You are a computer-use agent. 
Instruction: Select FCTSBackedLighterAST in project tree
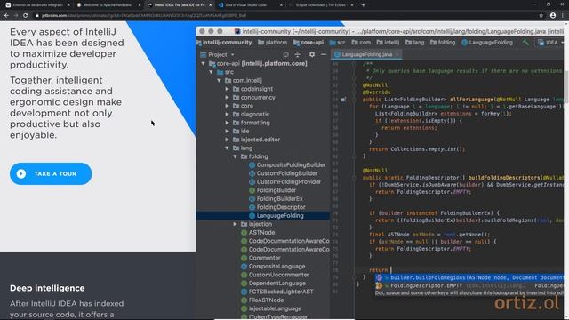coord(276,292)
